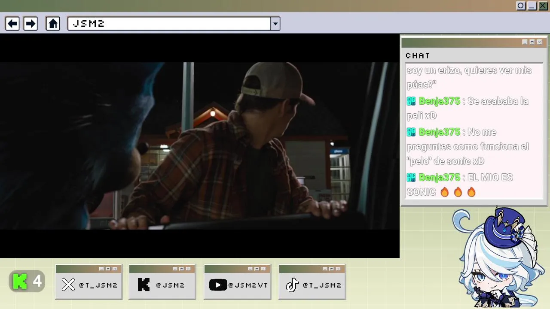Maximize the chat panel window
This screenshot has height=309, width=550.
(532, 42)
